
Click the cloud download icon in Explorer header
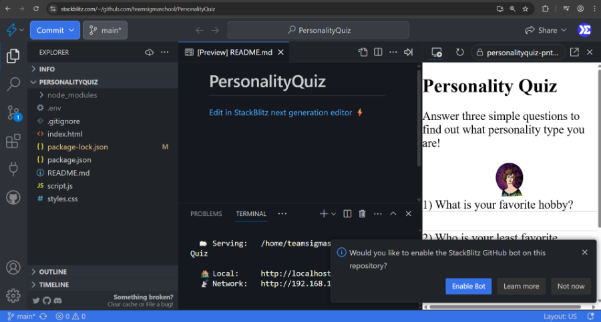149,52
